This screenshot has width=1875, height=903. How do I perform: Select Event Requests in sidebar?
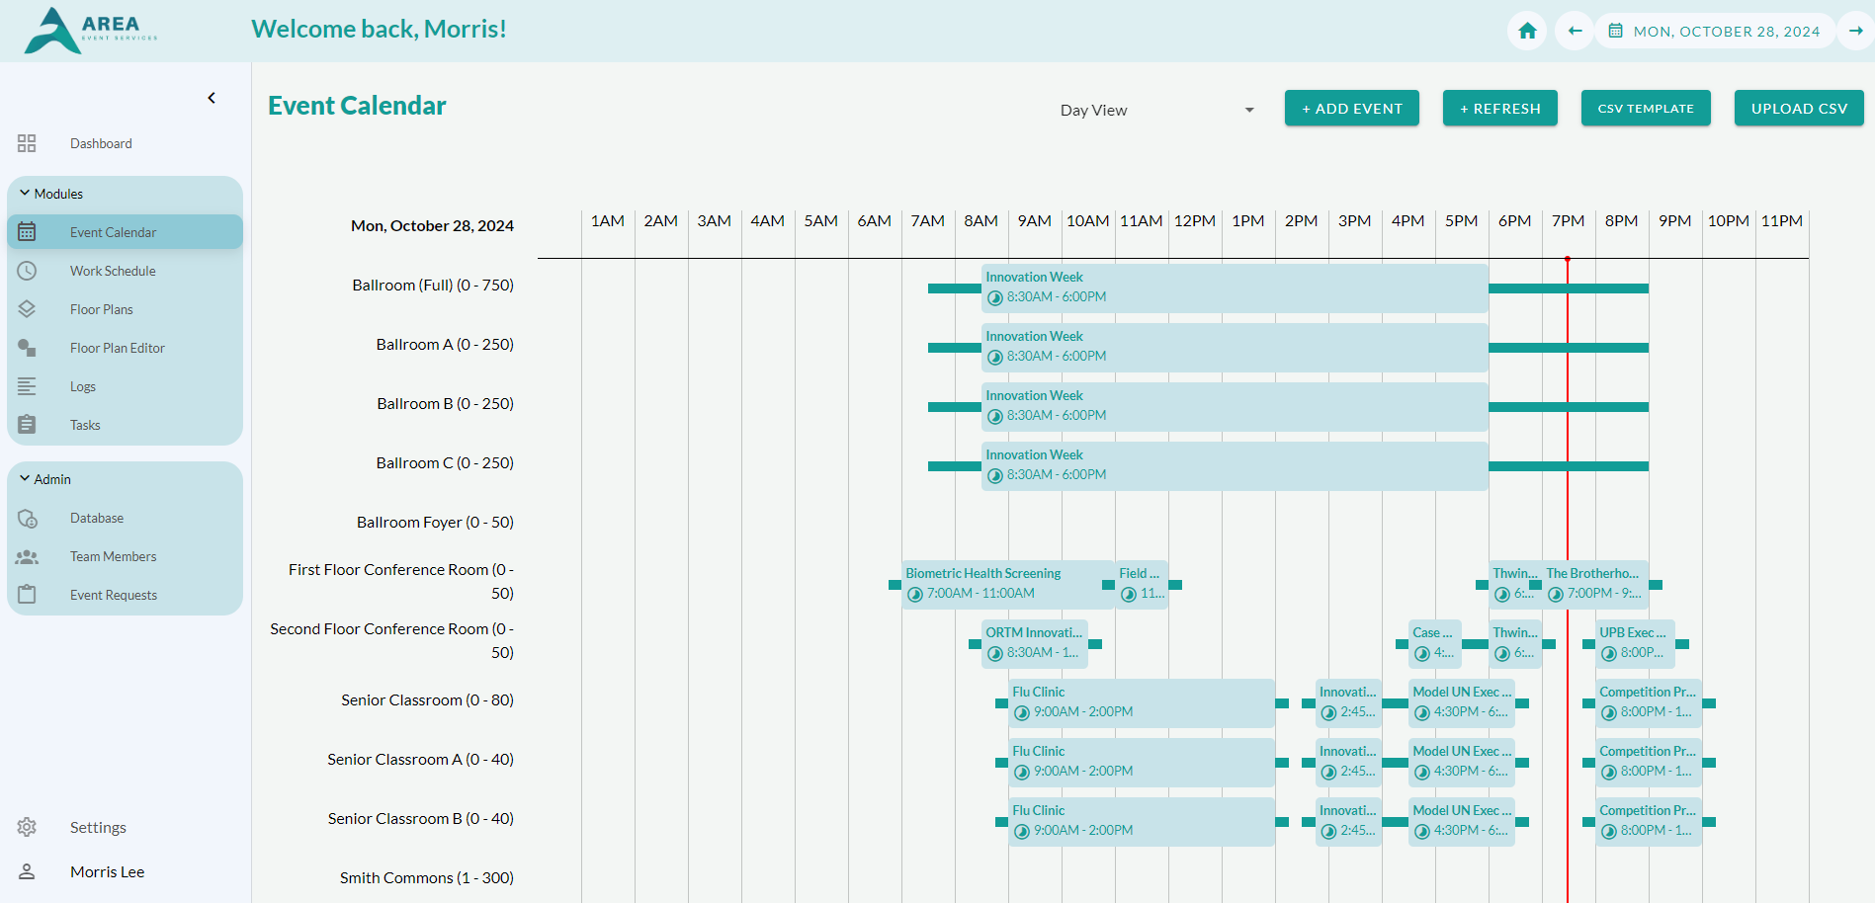point(113,595)
